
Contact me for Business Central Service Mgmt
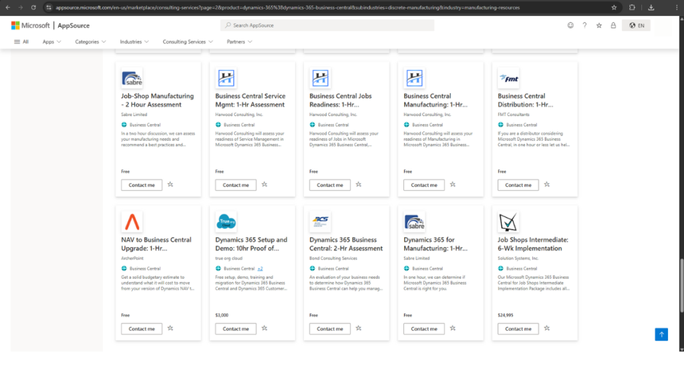click(236, 185)
